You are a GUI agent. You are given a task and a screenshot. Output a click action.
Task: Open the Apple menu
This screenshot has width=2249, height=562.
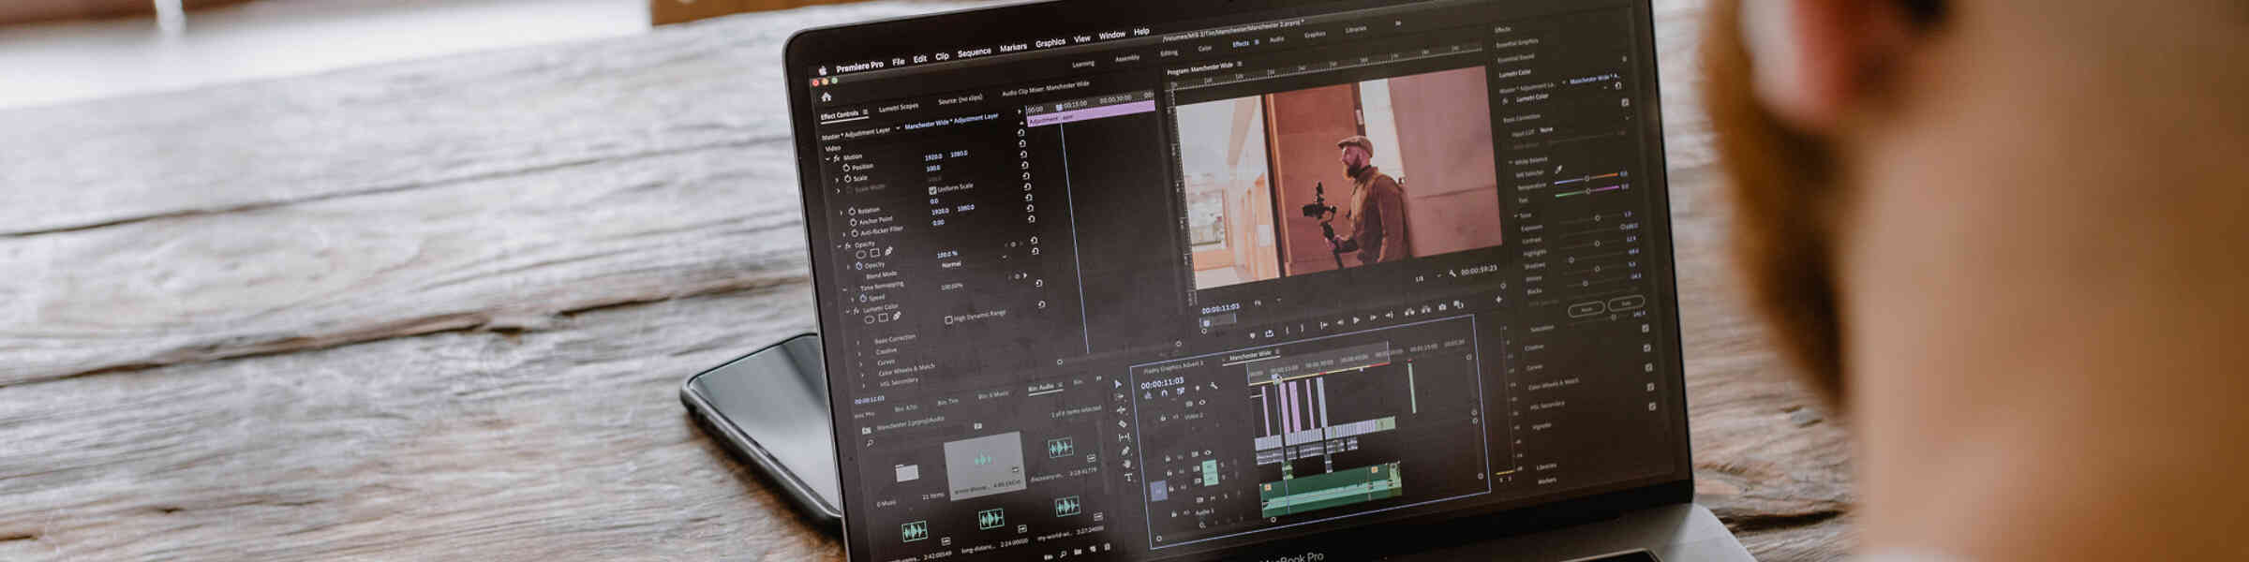point(823,70)
